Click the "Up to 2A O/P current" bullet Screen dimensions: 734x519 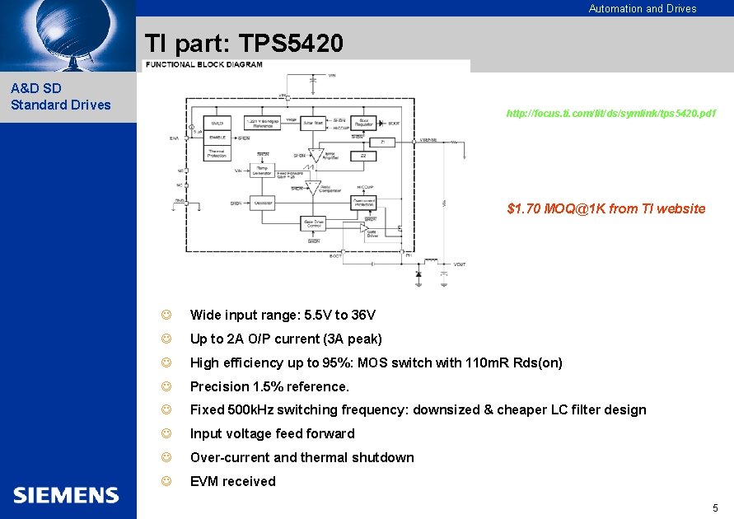[286, 339]
